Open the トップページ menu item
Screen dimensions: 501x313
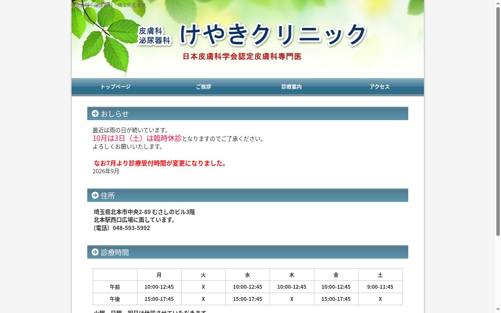115,87
